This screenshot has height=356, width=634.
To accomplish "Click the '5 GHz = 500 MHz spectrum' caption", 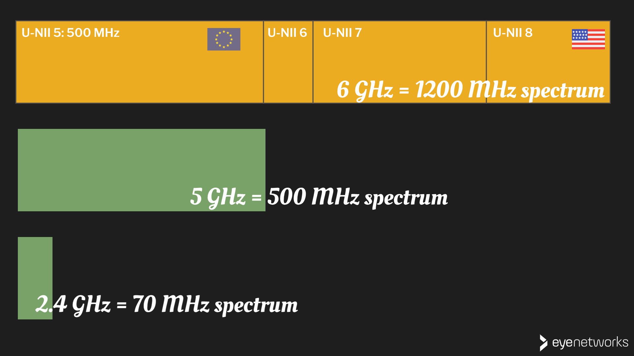I will point(319,197).
